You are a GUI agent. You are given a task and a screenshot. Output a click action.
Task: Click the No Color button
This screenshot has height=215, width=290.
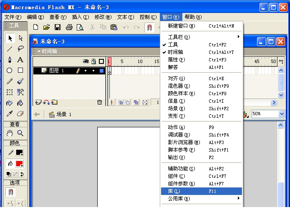click(x=15, y=174)
